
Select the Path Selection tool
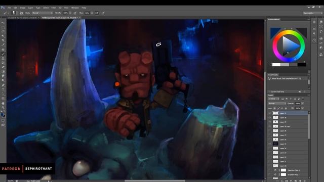click(3, 94)
